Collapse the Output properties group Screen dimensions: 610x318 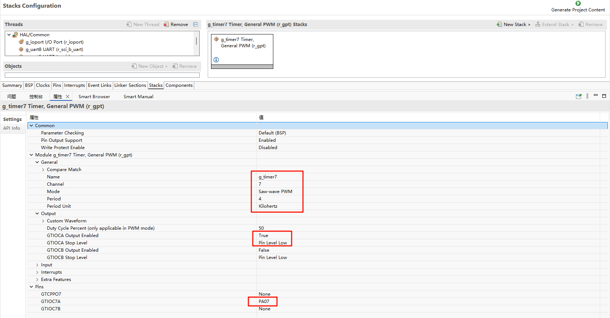tap(37, 214)
